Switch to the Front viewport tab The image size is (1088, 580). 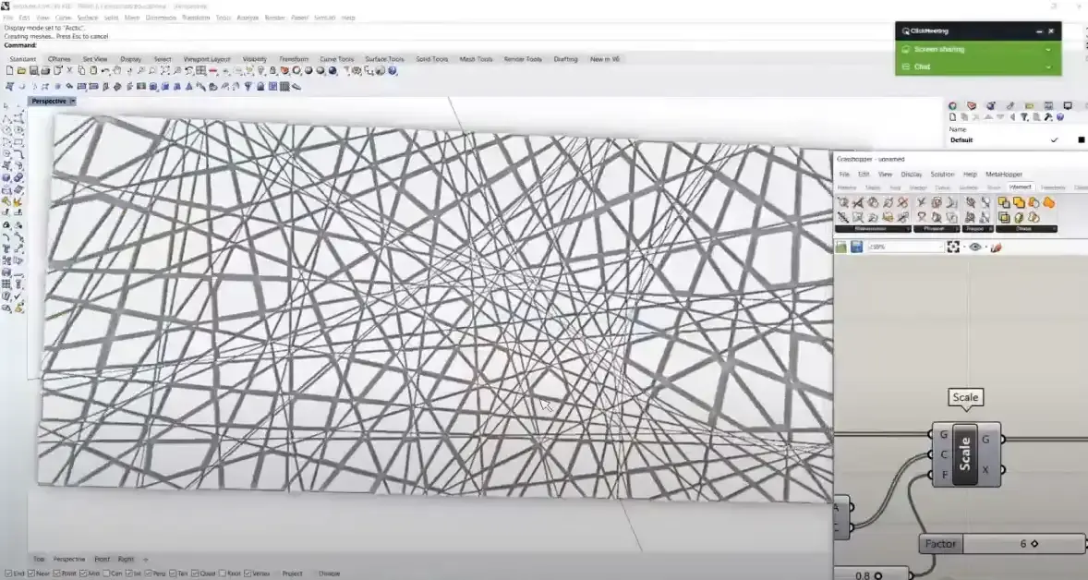tap(102, 559)
